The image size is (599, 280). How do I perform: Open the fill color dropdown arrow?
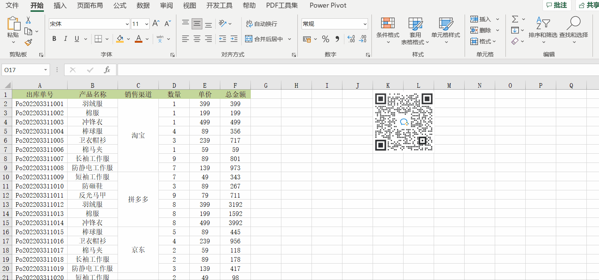129,39
